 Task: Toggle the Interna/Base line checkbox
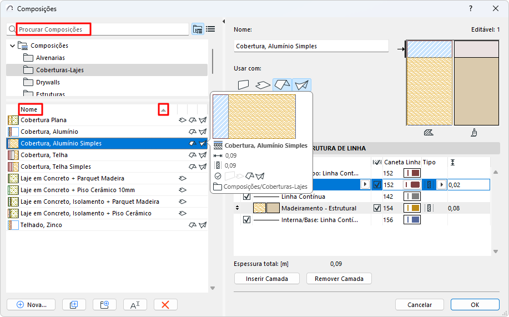click(246, 220)
